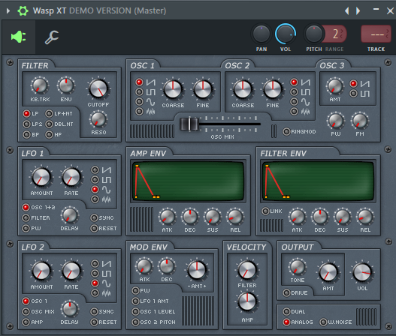Enable LFO 1 SYNC
Screen dimensions: 396x336
point(94,217)
